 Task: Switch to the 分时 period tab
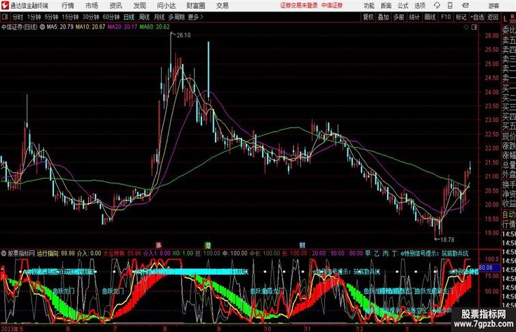pyautogui.click(x=18, y=17)
